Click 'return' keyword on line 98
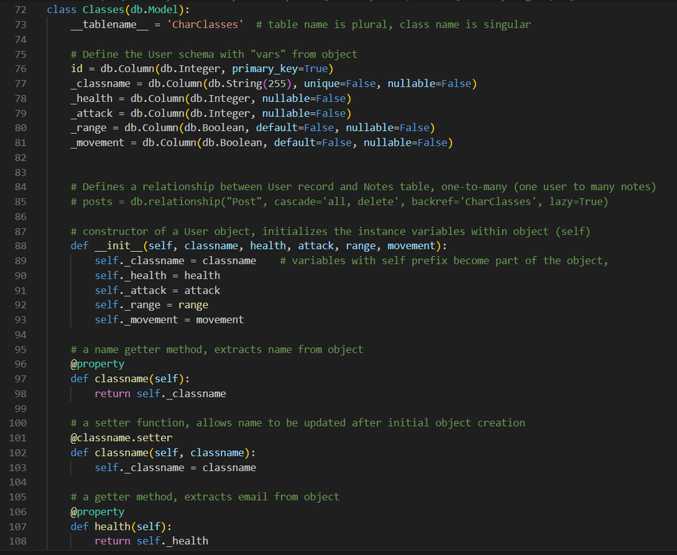 (112, 394)
